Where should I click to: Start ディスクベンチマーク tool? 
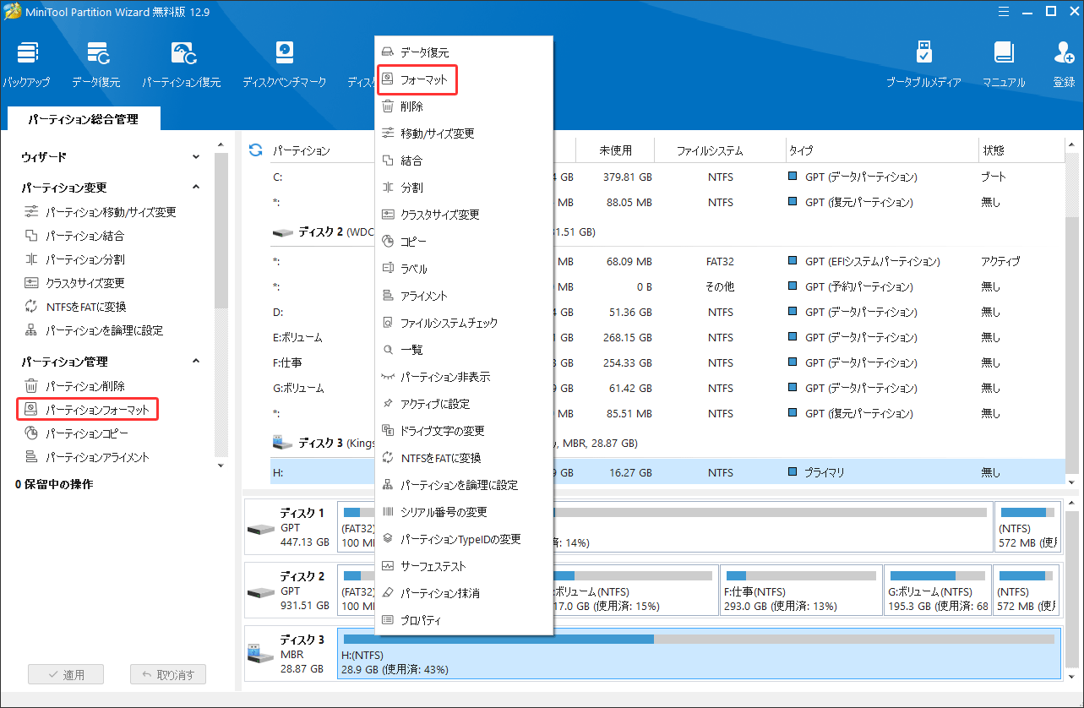click(284, 64)
